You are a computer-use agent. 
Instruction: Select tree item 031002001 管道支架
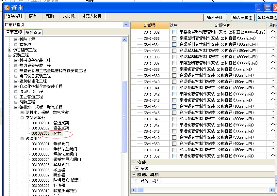[x=50, y=123]
